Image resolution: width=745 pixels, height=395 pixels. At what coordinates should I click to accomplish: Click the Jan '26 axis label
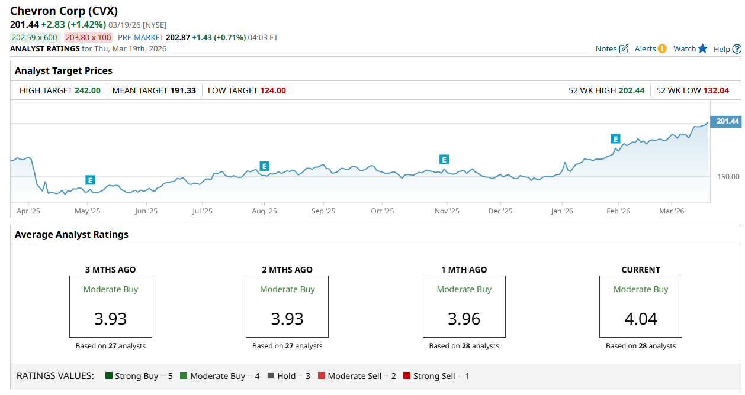coord(561,211)
